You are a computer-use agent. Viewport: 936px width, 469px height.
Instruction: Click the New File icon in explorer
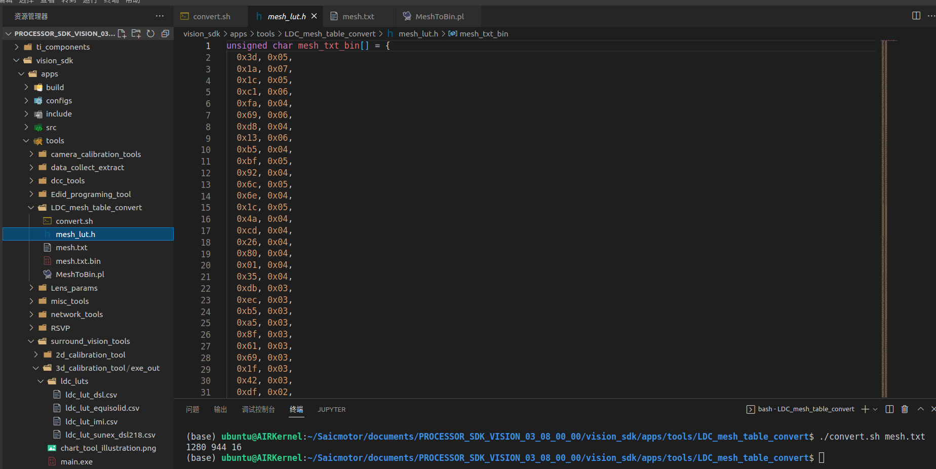(122, 33)
